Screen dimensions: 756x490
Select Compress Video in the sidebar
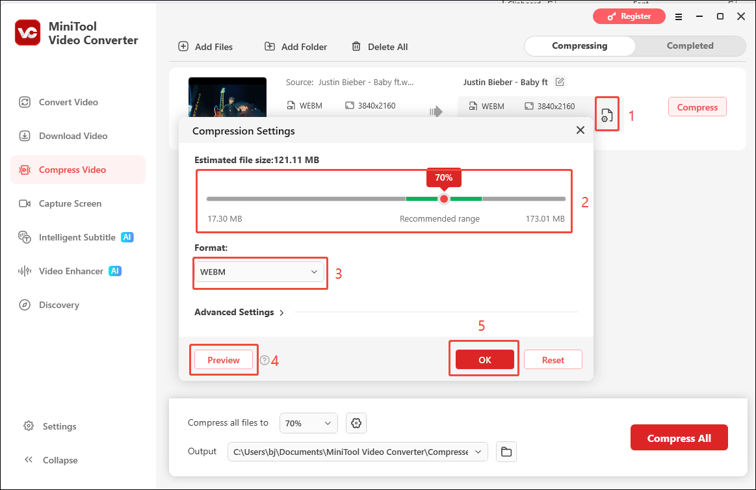pyautogui.click(x=78, y=170)
